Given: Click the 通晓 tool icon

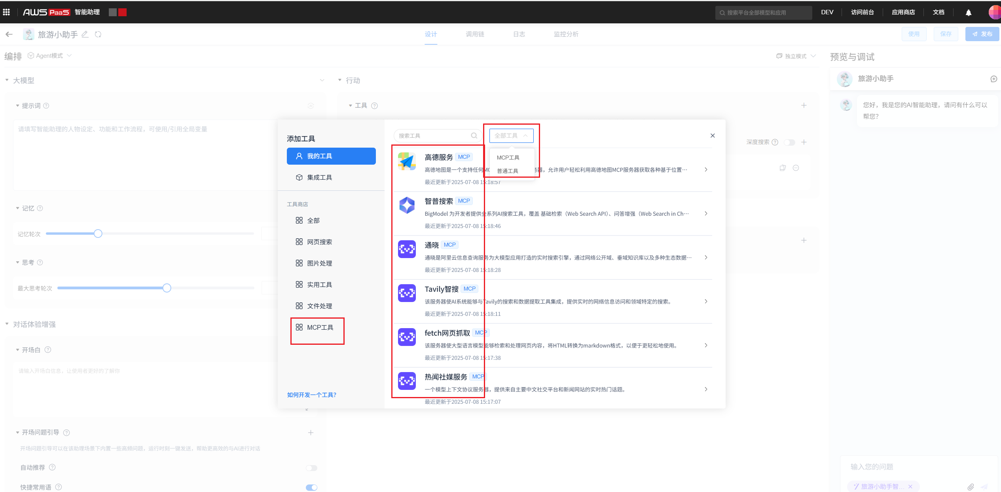Looking at the screenshot, I should pos(407,249).
